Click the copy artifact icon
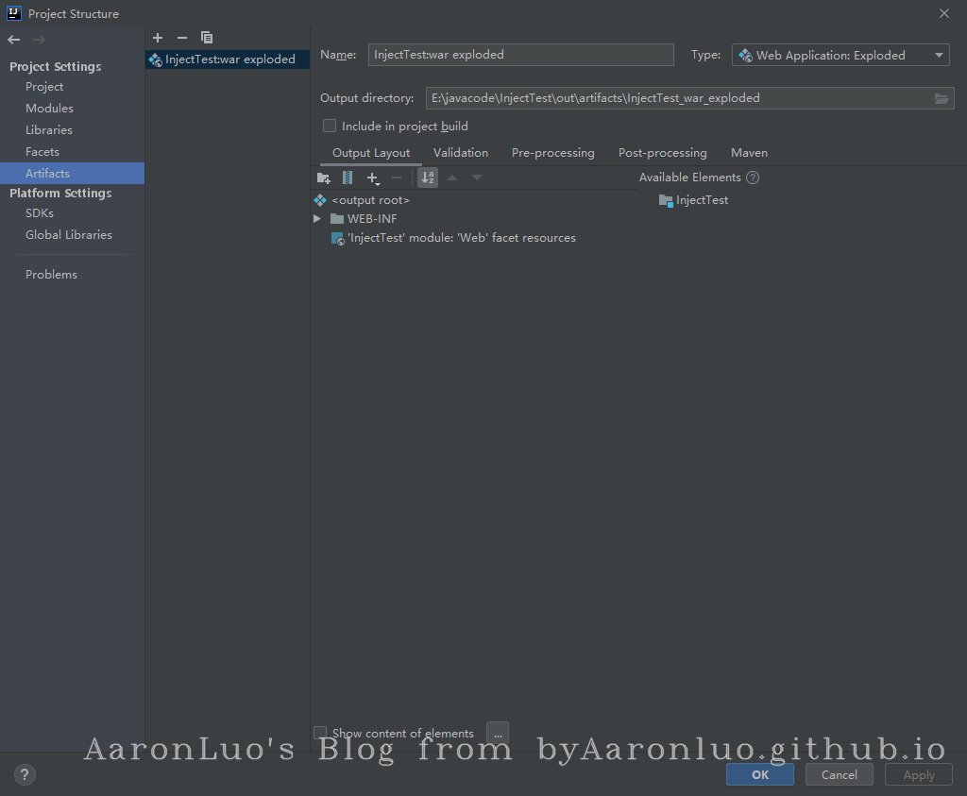The height and width of the screenshot is (796, 967). click(207, 38)
